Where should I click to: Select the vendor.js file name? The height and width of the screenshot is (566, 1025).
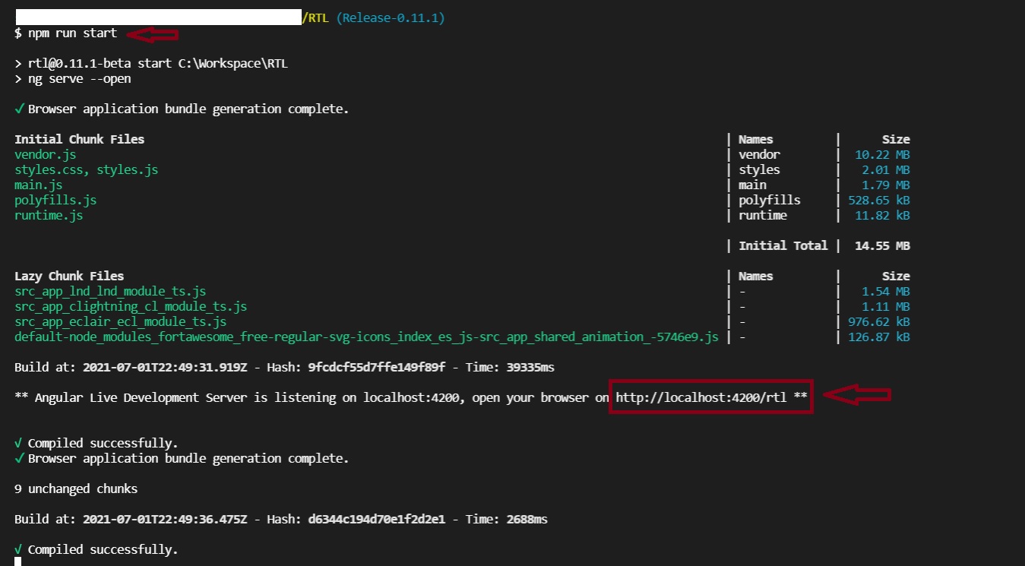click(45, 154)
